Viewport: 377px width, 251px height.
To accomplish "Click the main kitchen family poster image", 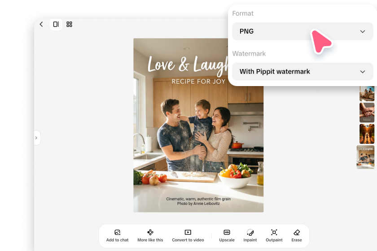I will (x=198, y=125).
